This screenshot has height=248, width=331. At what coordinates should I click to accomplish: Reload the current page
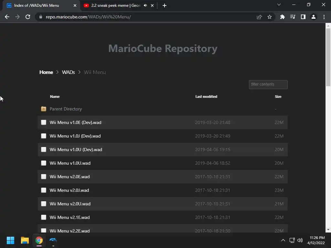click(x=28, y=17)
